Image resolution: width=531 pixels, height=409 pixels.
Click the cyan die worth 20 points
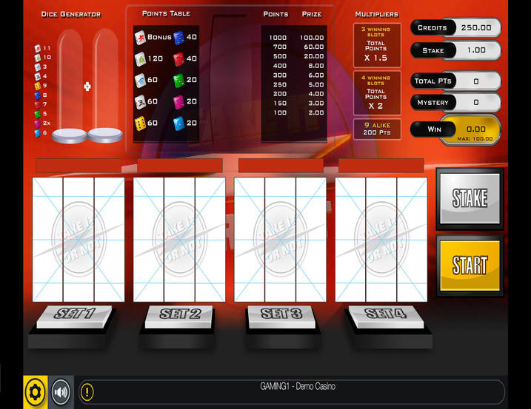178,123
